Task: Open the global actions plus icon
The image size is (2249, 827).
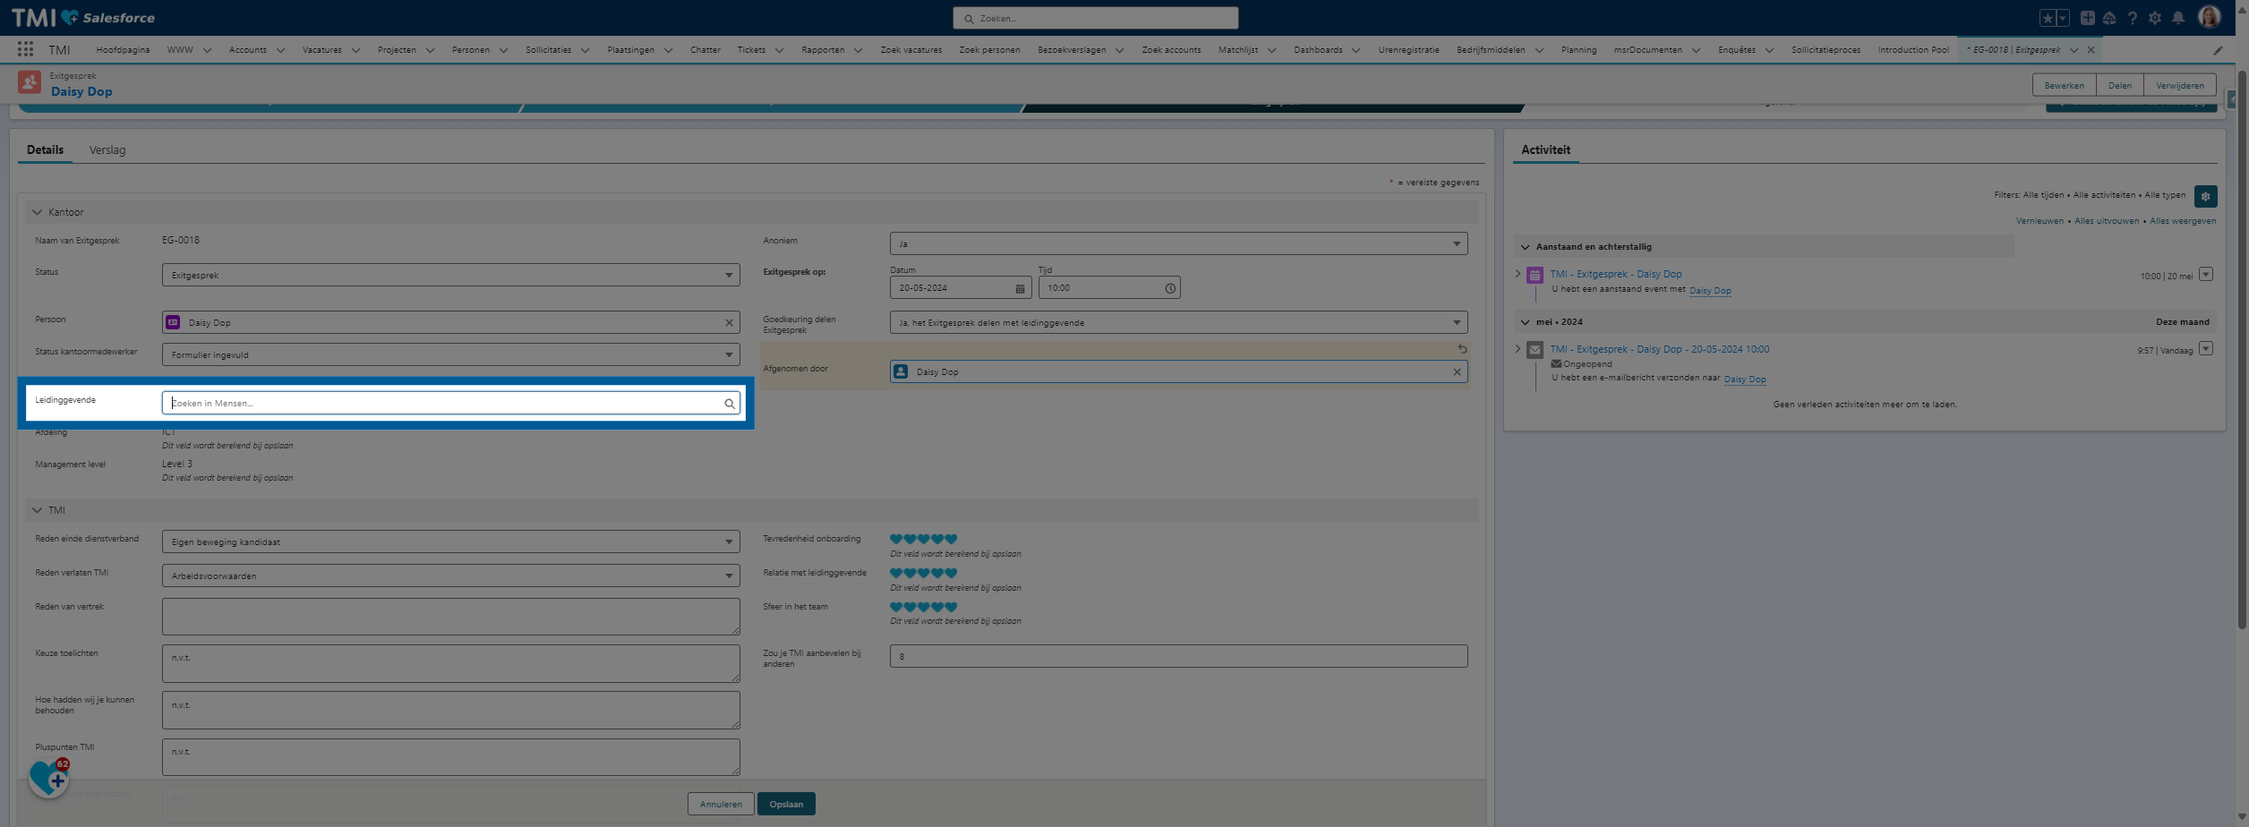Action: click(x=2087, y=18)
